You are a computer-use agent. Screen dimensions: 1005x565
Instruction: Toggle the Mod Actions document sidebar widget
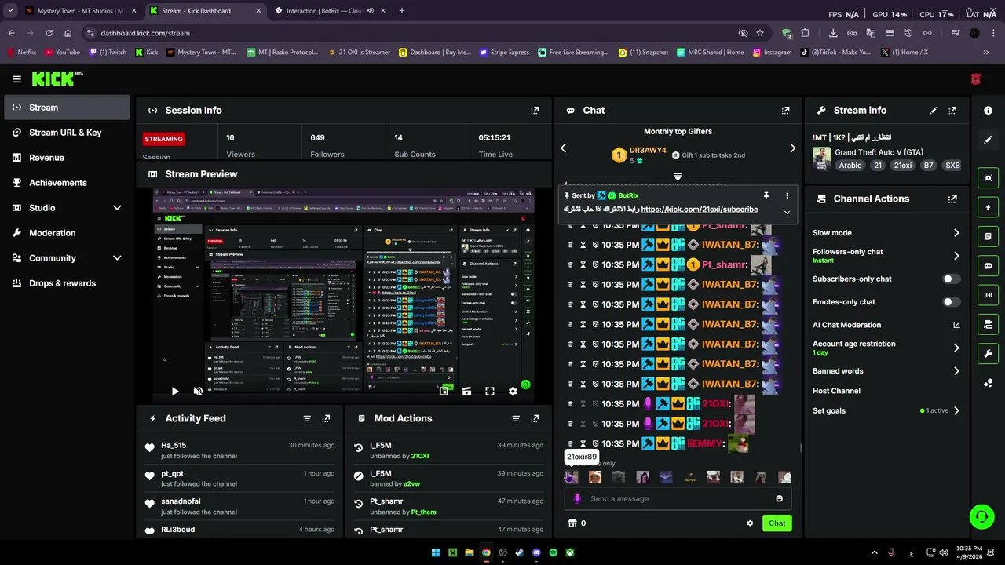(989, 236)
